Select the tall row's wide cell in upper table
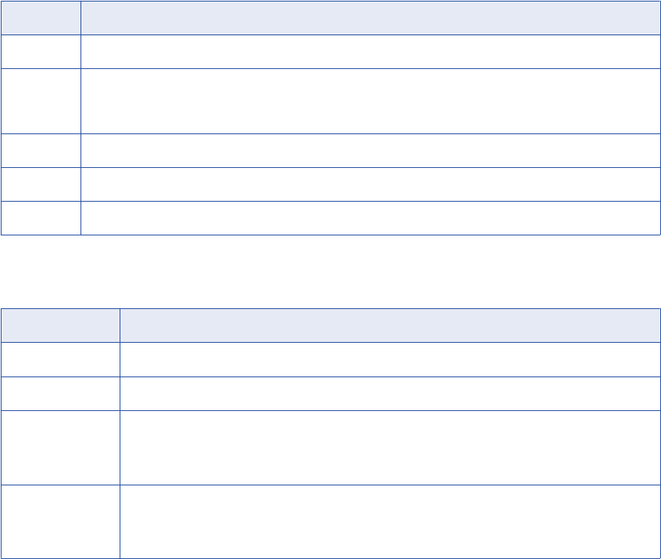 370,101
